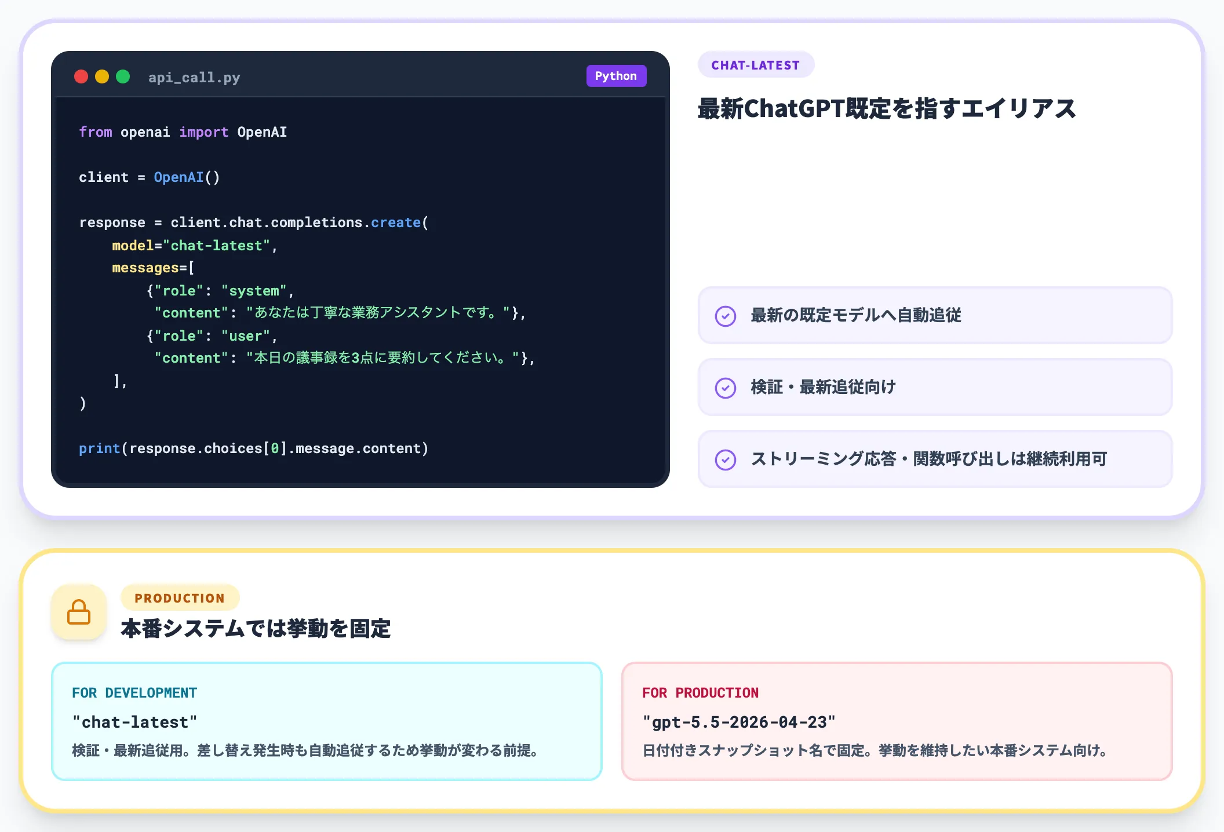1224x832 pixels.
Task: Click code line messages=[
Action: 153,268
